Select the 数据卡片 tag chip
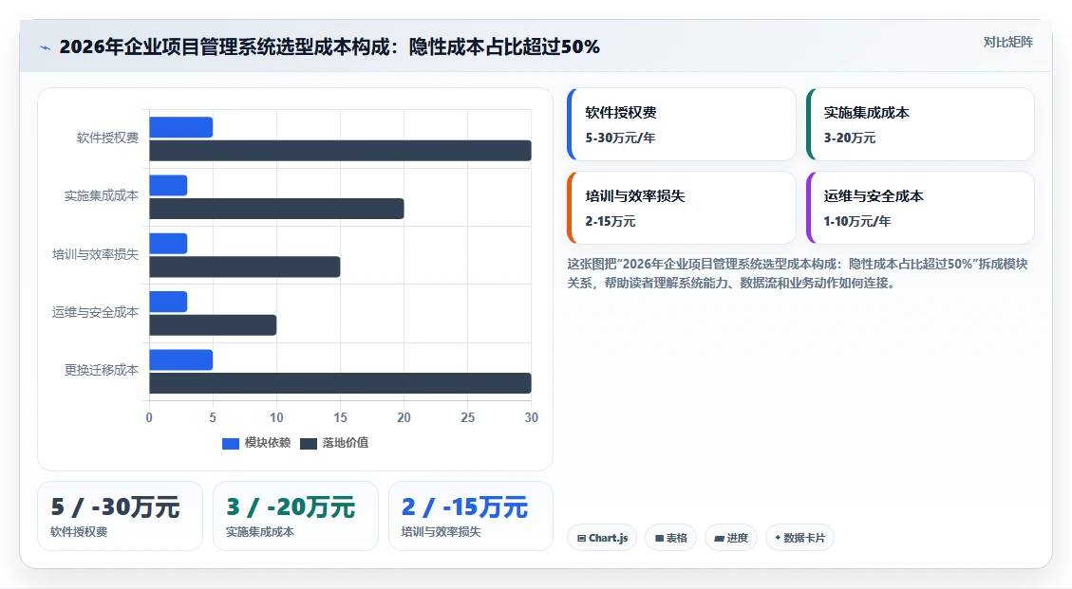Image resolution: width=1072 pixels, height=589 pixels. 799,538
